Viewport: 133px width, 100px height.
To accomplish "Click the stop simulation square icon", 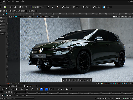I will [x=38, y=7].
